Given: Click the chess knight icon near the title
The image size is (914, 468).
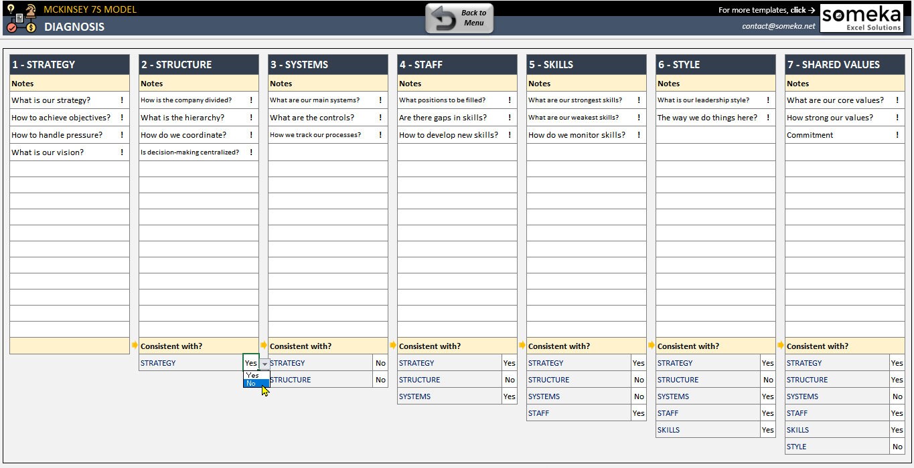Looking at the screenshot, I should [x=30, y=10].
